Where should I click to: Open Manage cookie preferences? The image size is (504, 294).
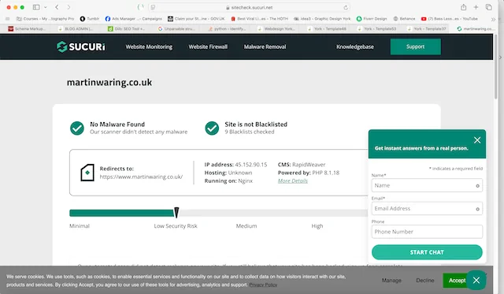click(x=391, y=281)
